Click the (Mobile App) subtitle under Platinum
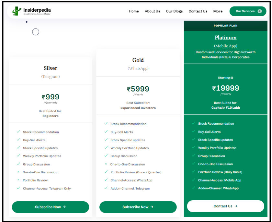 (225, 46)
